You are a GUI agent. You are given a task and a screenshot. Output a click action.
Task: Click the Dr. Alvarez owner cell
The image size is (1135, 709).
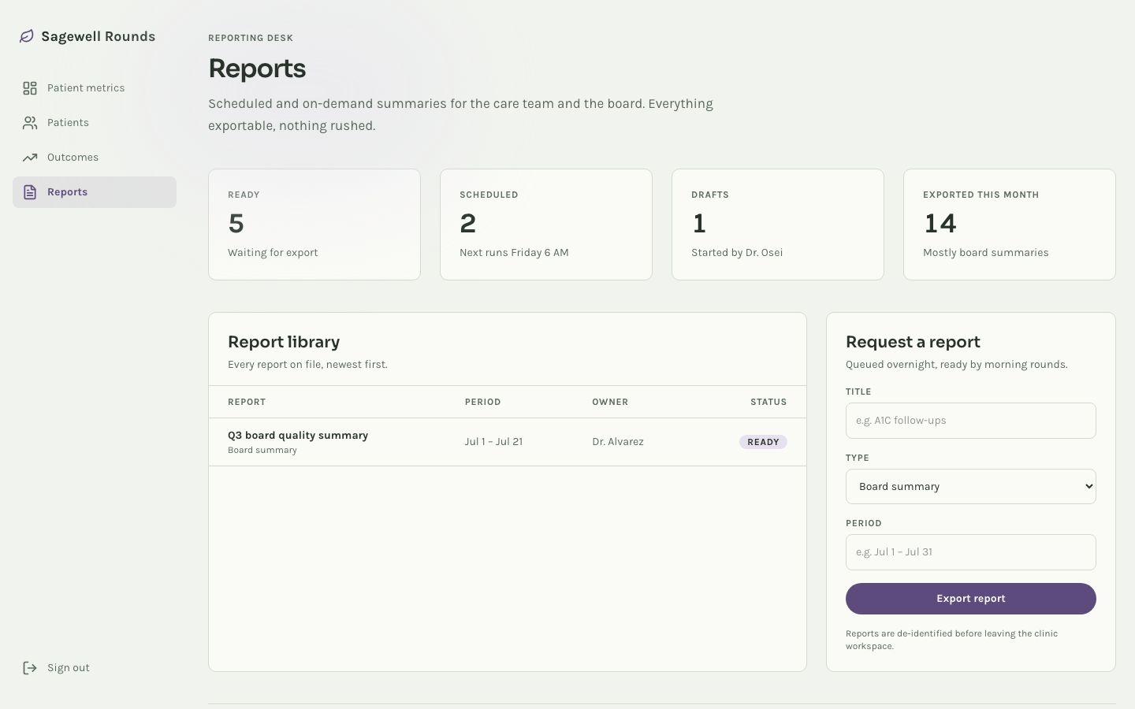click(x=618, y=442)
